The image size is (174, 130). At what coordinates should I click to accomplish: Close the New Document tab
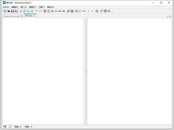coord(22,16)
